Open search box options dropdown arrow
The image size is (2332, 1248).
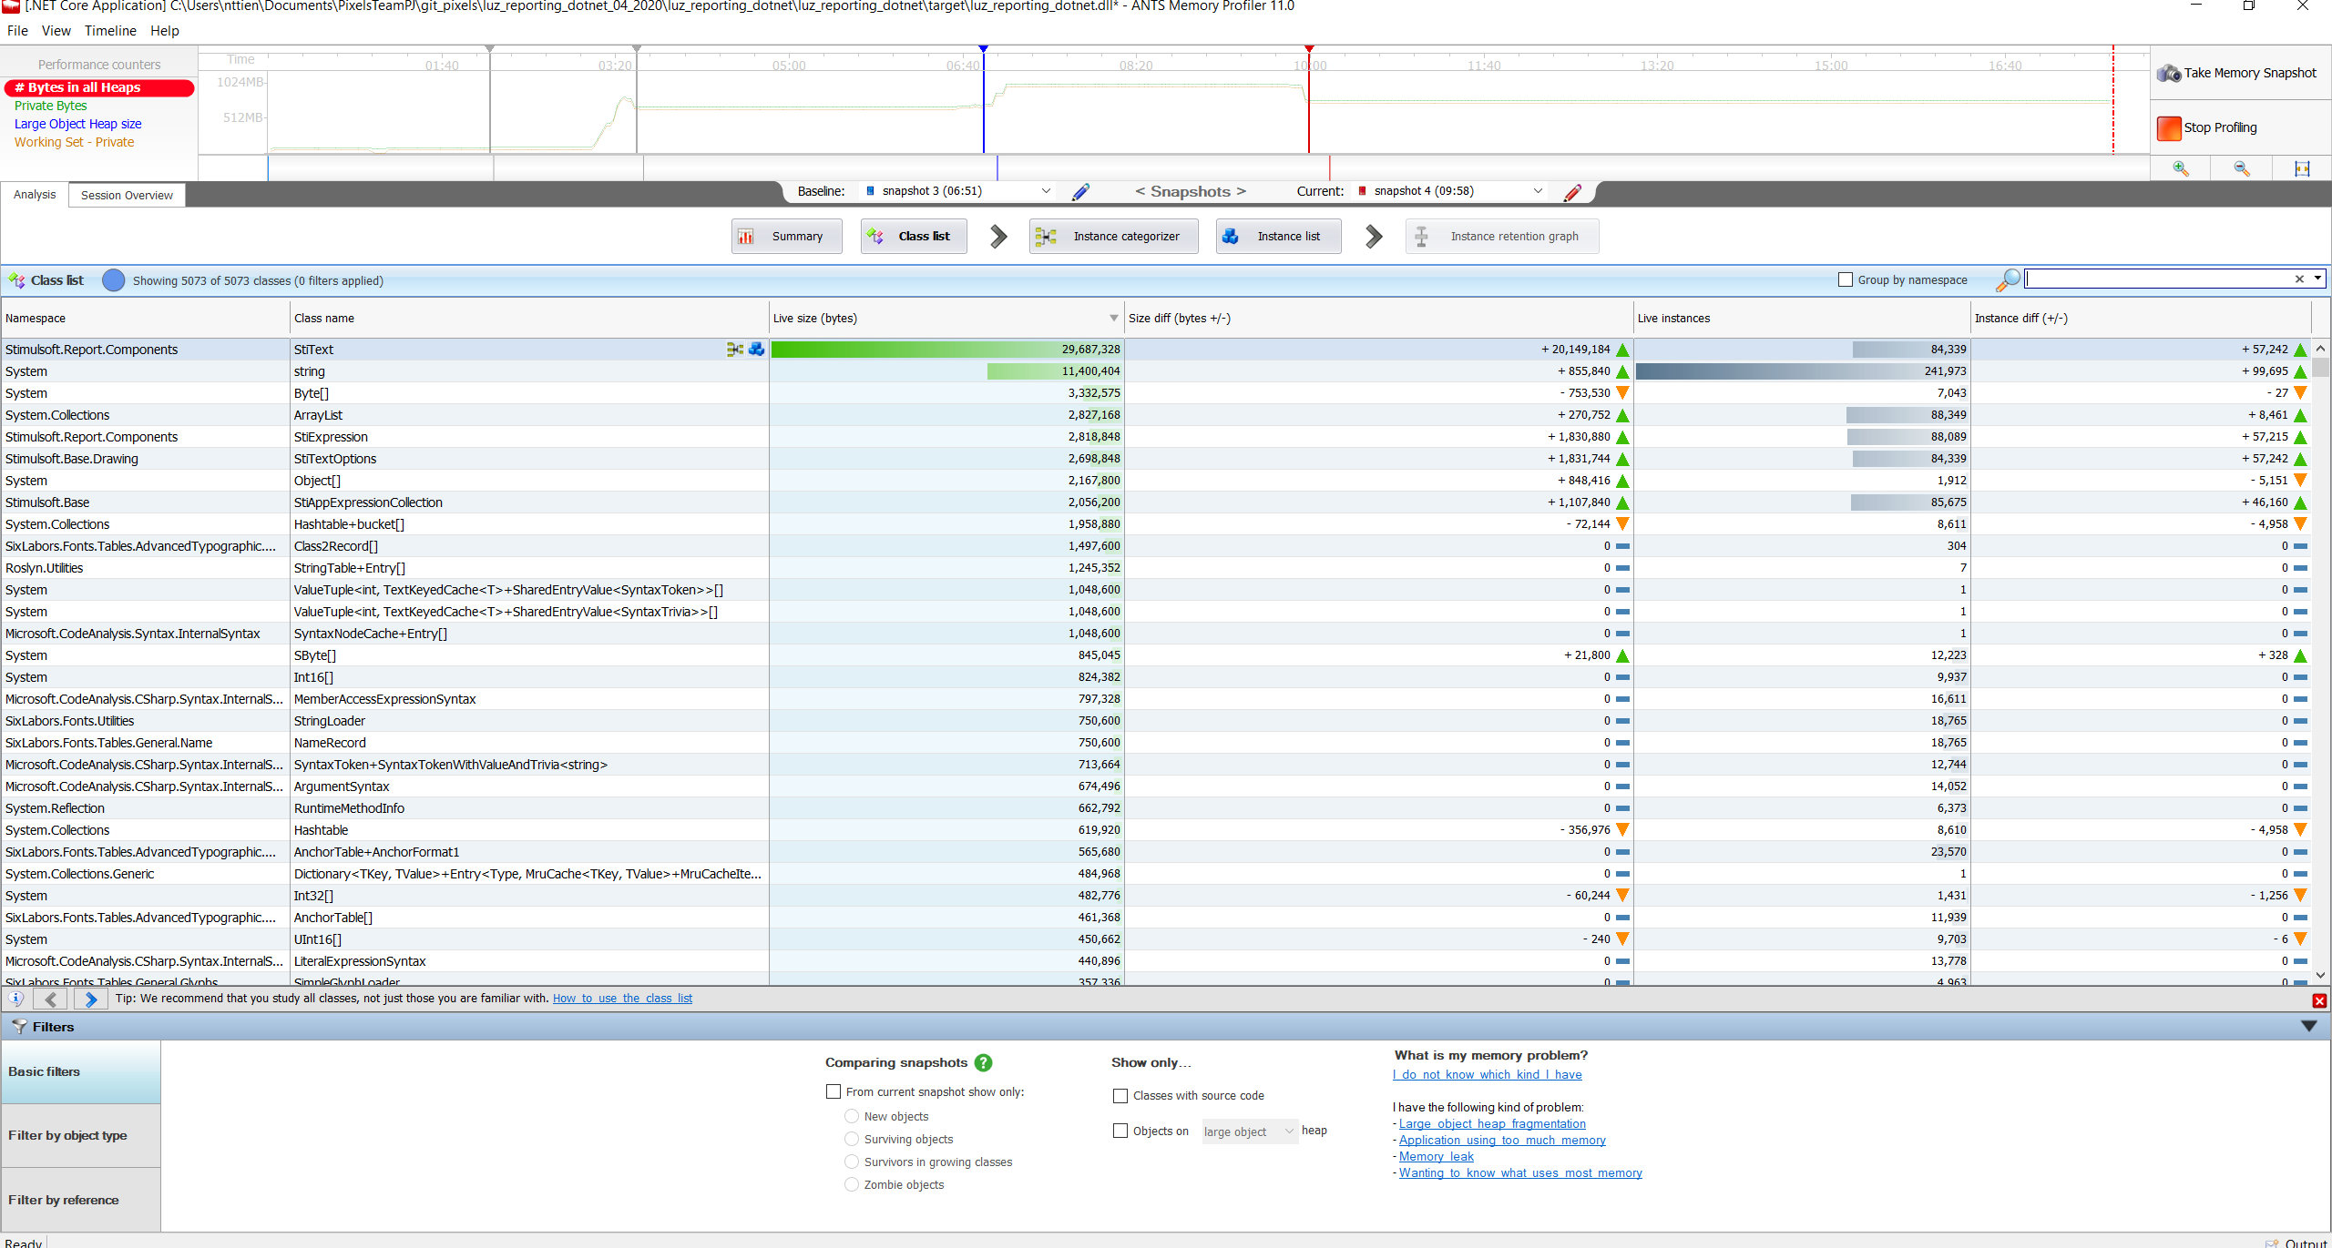(2318, 279)
